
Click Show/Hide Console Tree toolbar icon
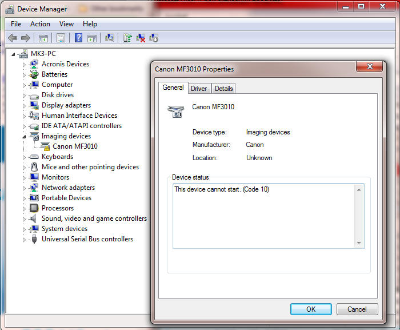point(43,38)
